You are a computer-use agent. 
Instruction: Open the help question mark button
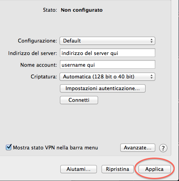pyautogui.click(x=163, y=148)
